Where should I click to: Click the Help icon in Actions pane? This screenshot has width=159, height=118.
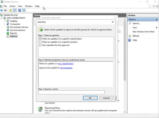130,40
